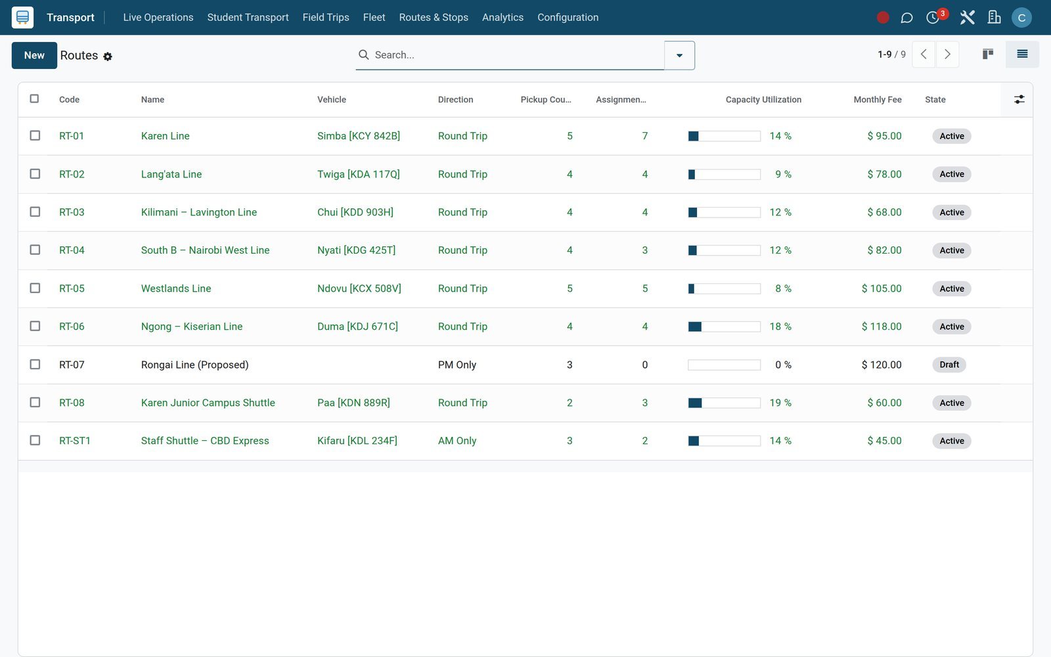Go to the next page of records
The image size is (1051, 657).
947,55
